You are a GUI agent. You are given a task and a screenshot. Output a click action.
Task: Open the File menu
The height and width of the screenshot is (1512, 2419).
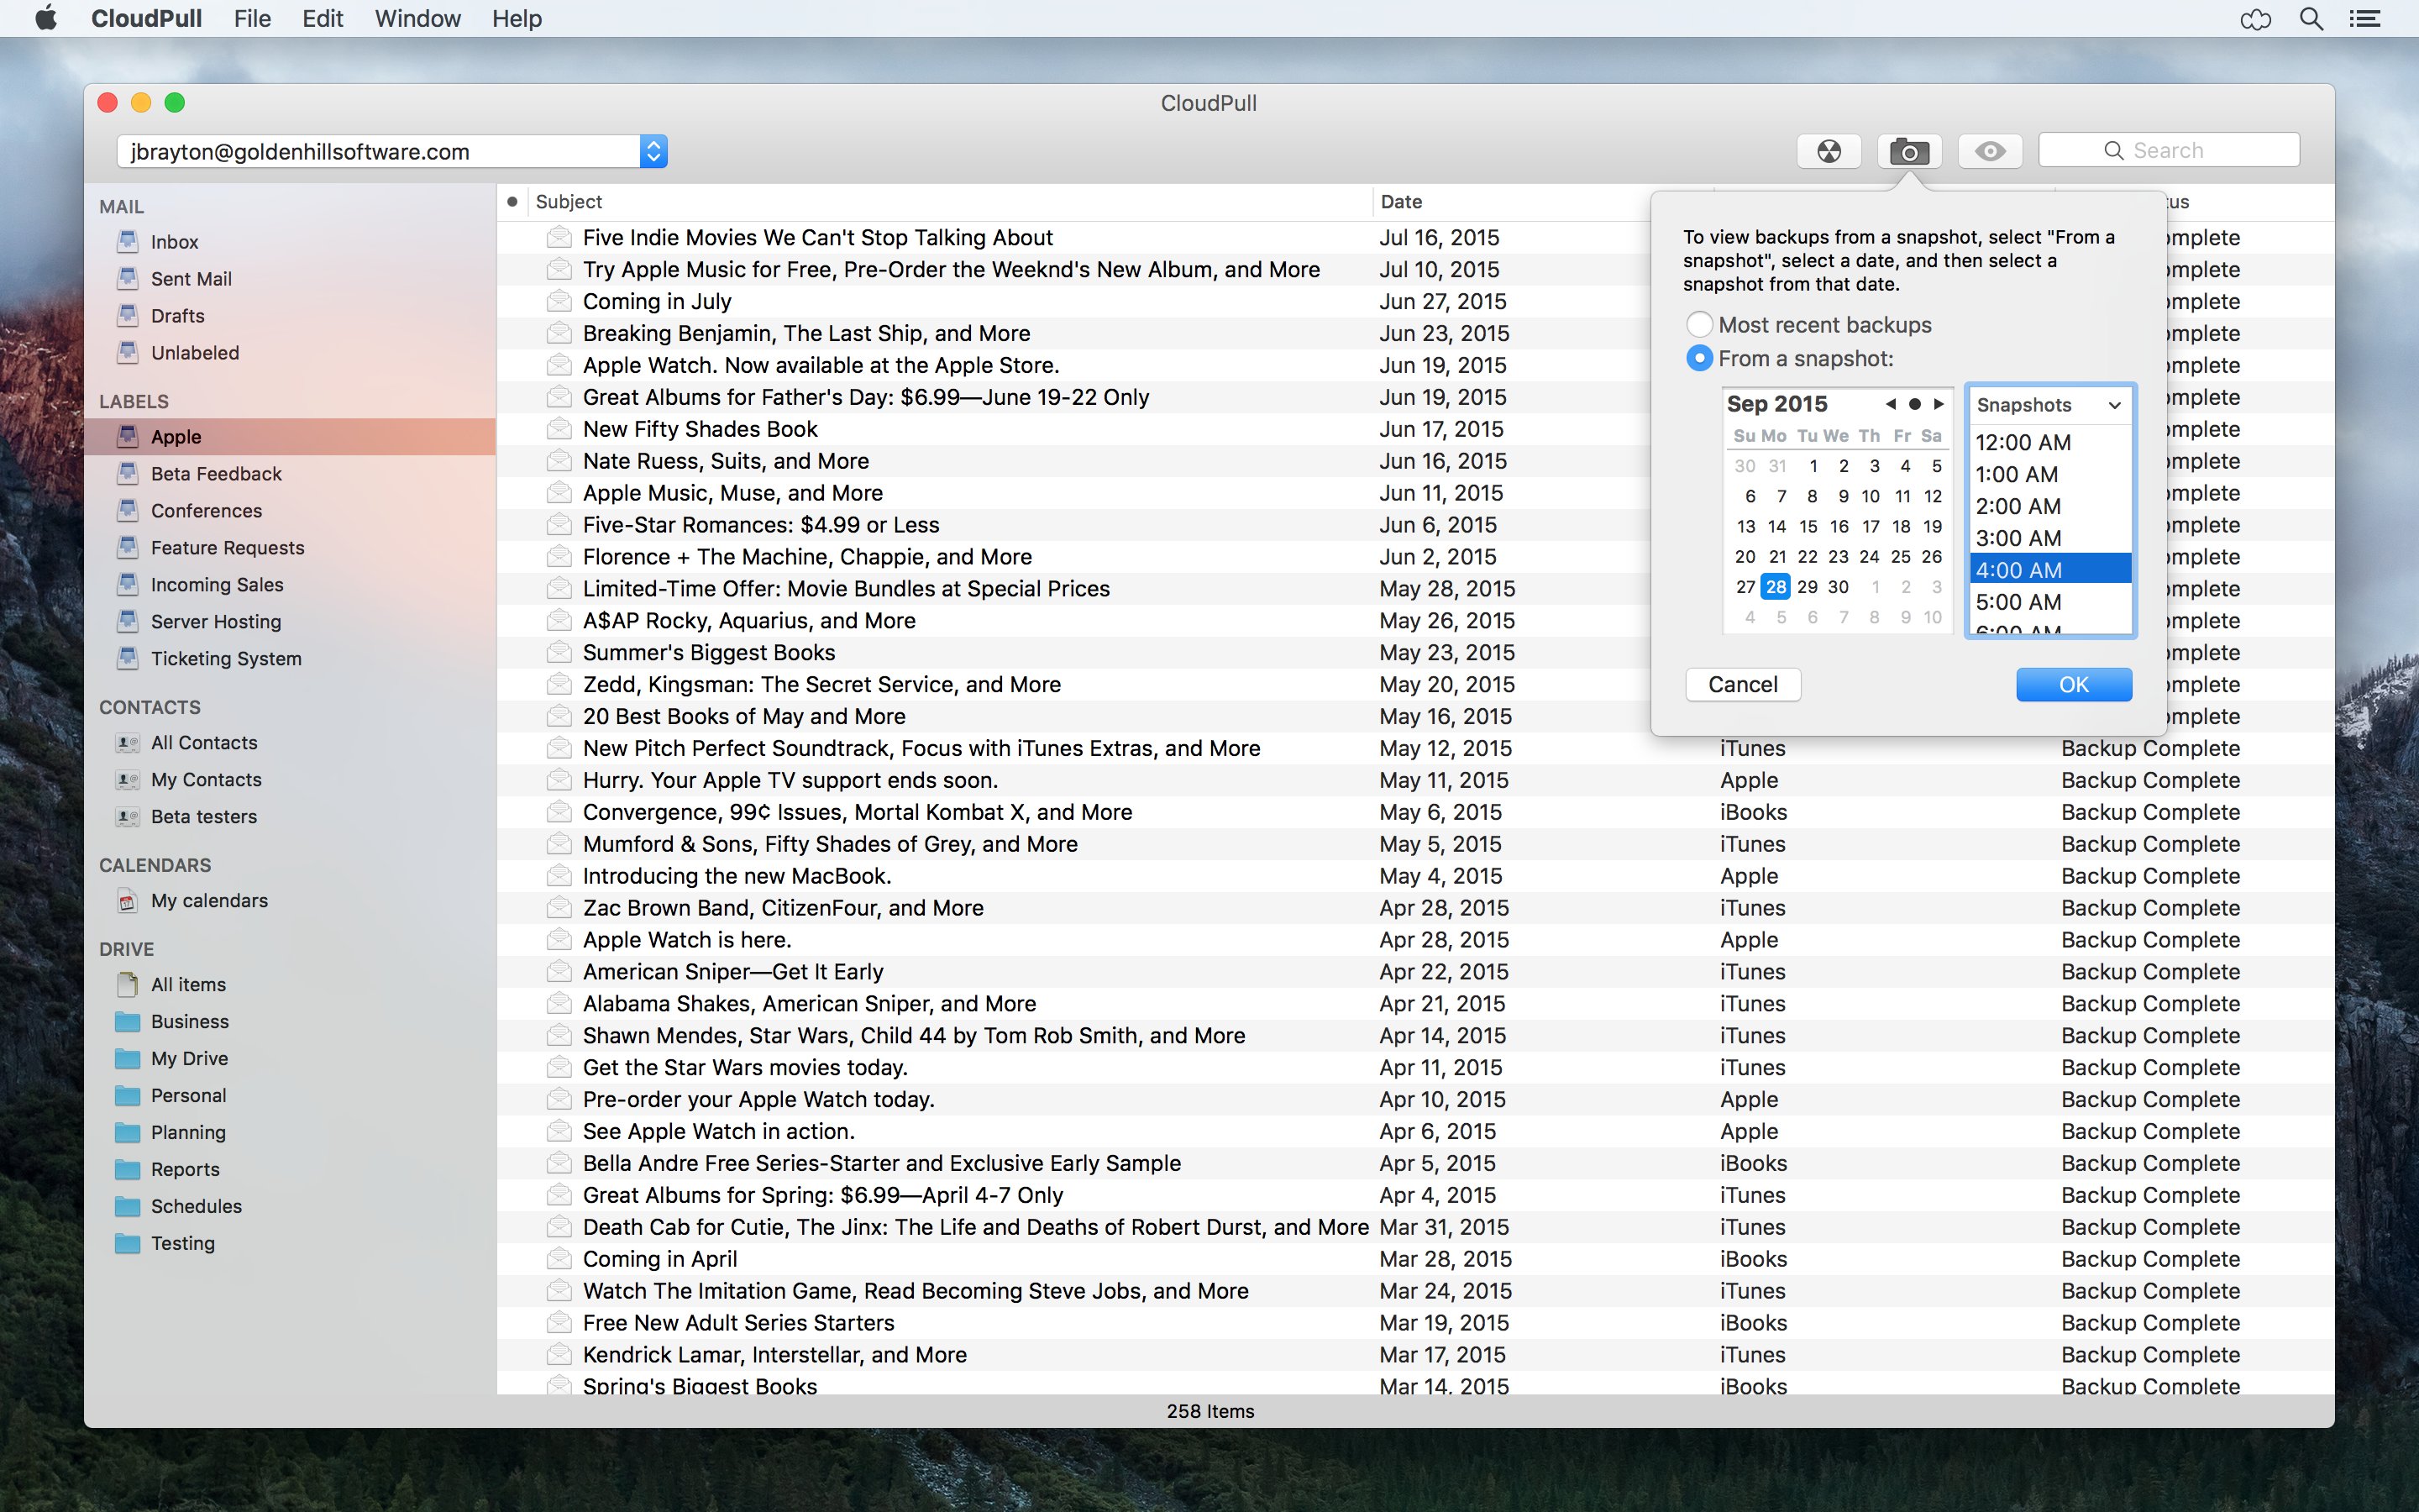coord(252,19)
